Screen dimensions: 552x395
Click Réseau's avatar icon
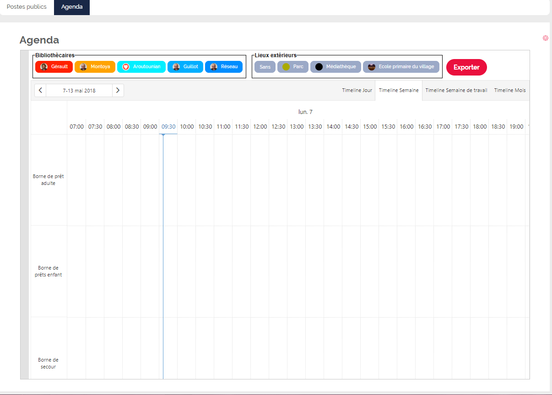click(x=214, y=67)
